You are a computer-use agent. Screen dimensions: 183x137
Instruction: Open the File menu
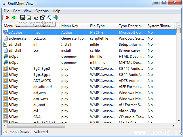pyautogui.click(x=6, y=11)
